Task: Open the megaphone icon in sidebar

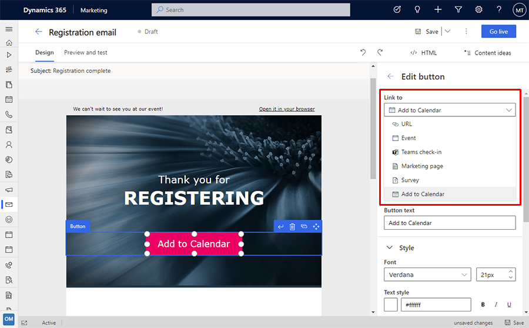Action: [9, 190]
